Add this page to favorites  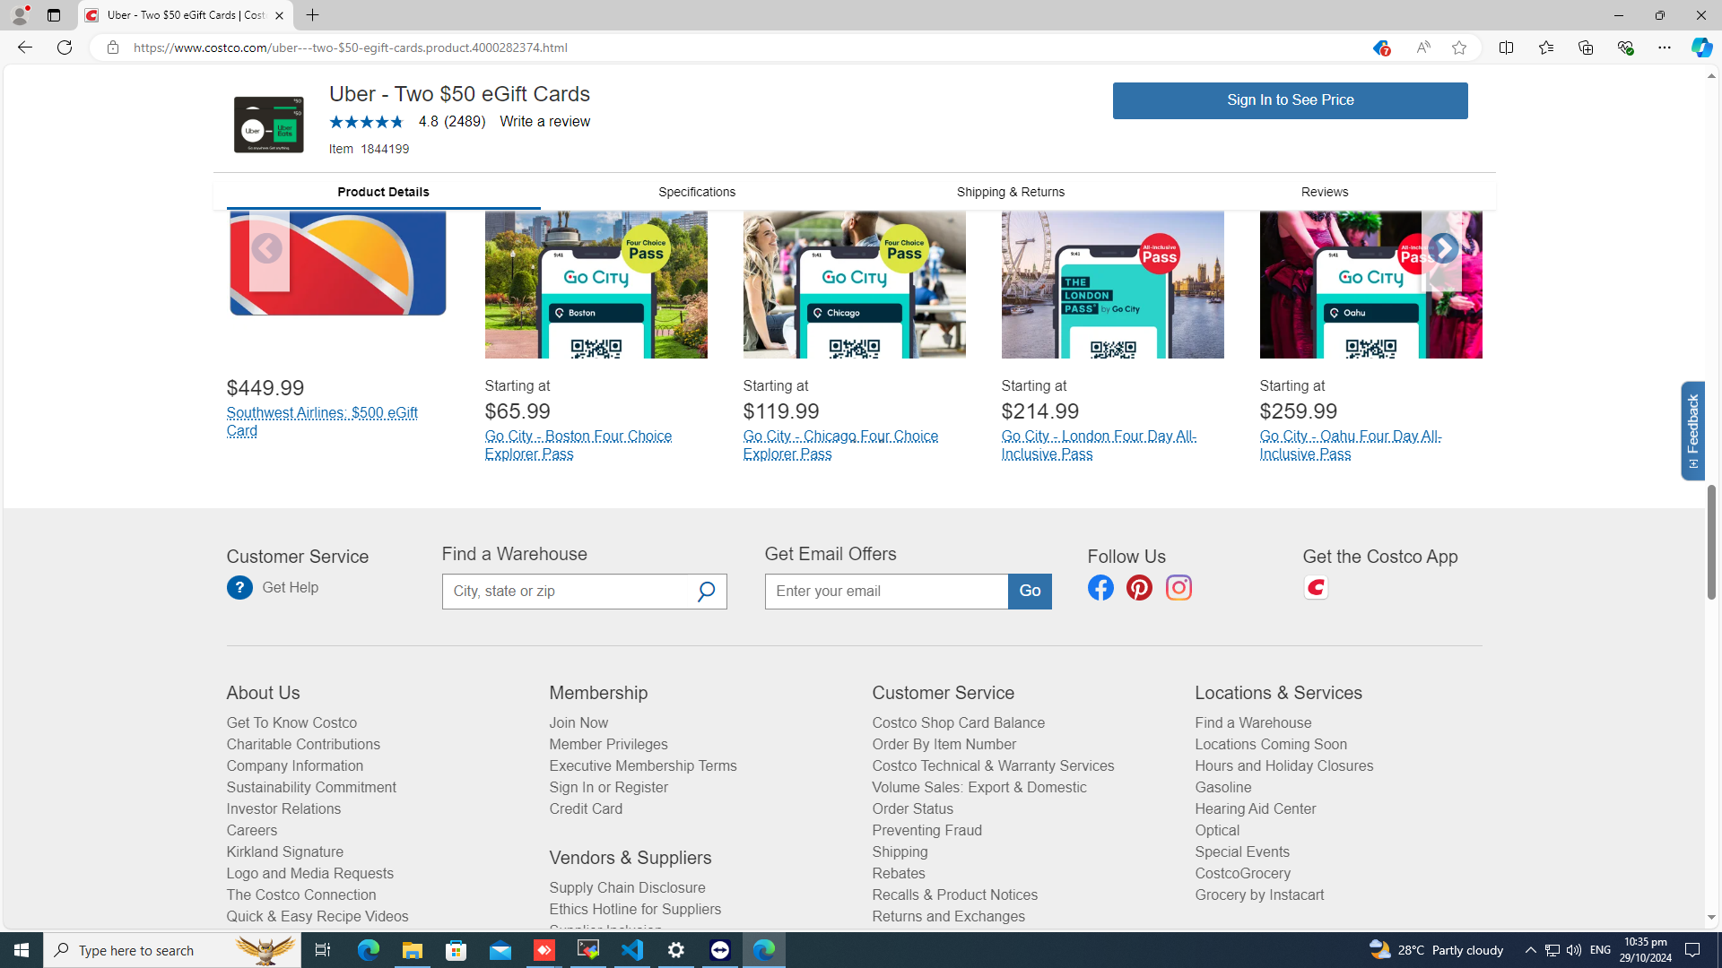1459,48
